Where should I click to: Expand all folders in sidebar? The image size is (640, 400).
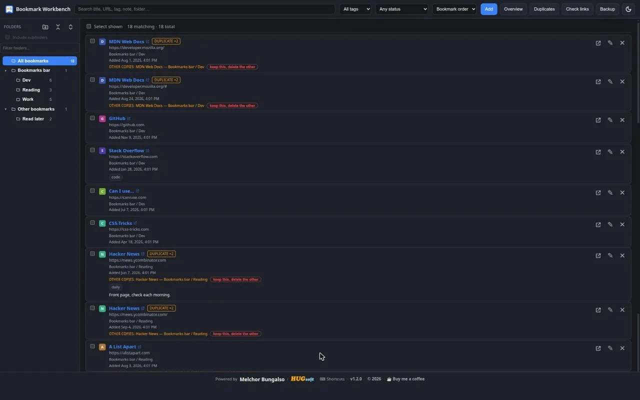tap(70, 27)
